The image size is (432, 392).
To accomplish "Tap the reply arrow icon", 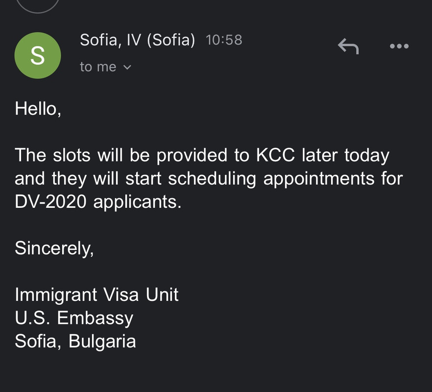I will [x=348, y=47].
